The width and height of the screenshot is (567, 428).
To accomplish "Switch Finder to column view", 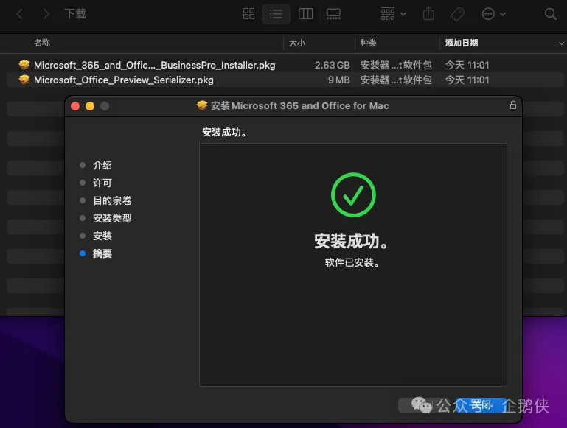I will tap(305, 14).
